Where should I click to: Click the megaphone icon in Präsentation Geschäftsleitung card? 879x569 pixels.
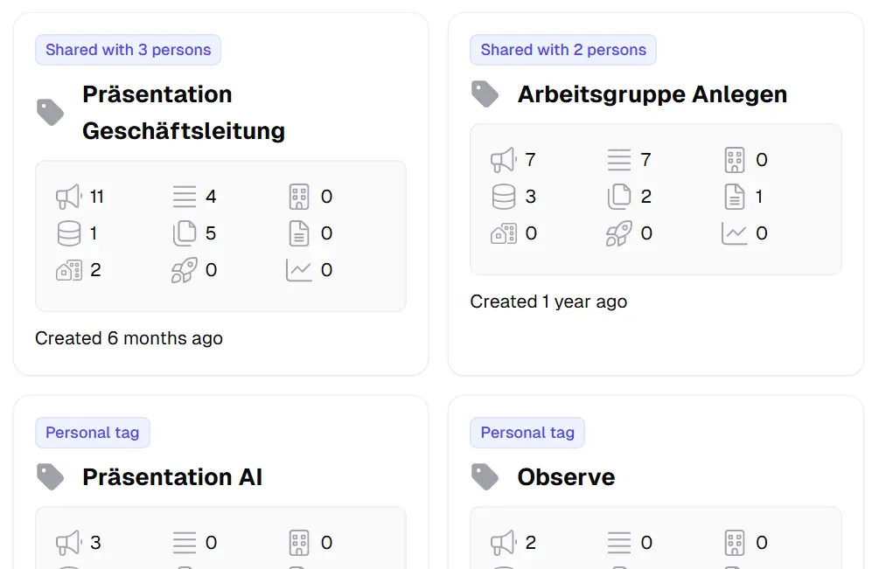pyautogui.click(x=68, y=197)
